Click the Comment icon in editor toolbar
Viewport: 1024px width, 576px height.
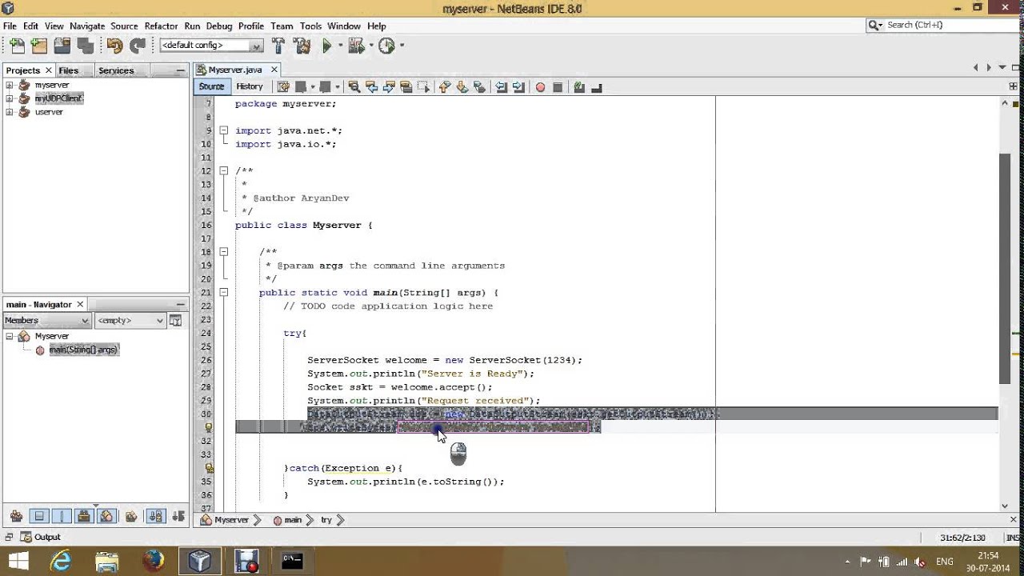(578, 86)
